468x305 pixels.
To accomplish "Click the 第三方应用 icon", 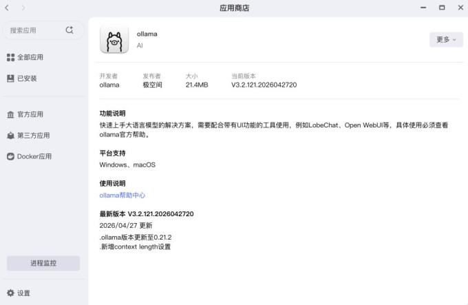I will 10,136.
